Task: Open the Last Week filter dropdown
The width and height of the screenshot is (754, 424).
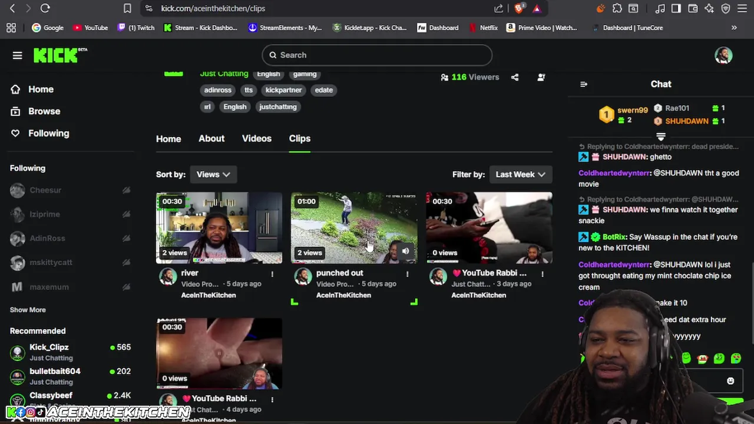Action: coord(520,174)
